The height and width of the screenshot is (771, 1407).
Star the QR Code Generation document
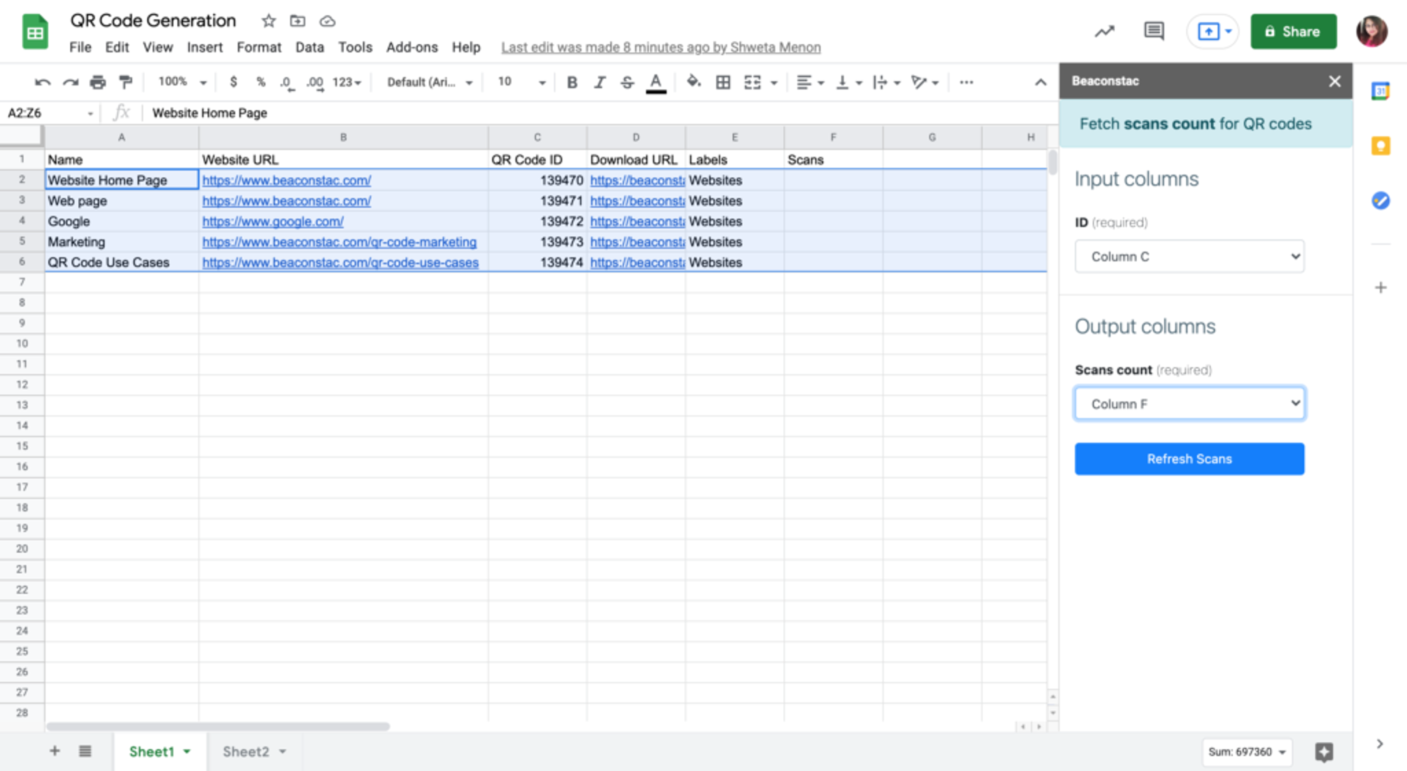(268, 21)
